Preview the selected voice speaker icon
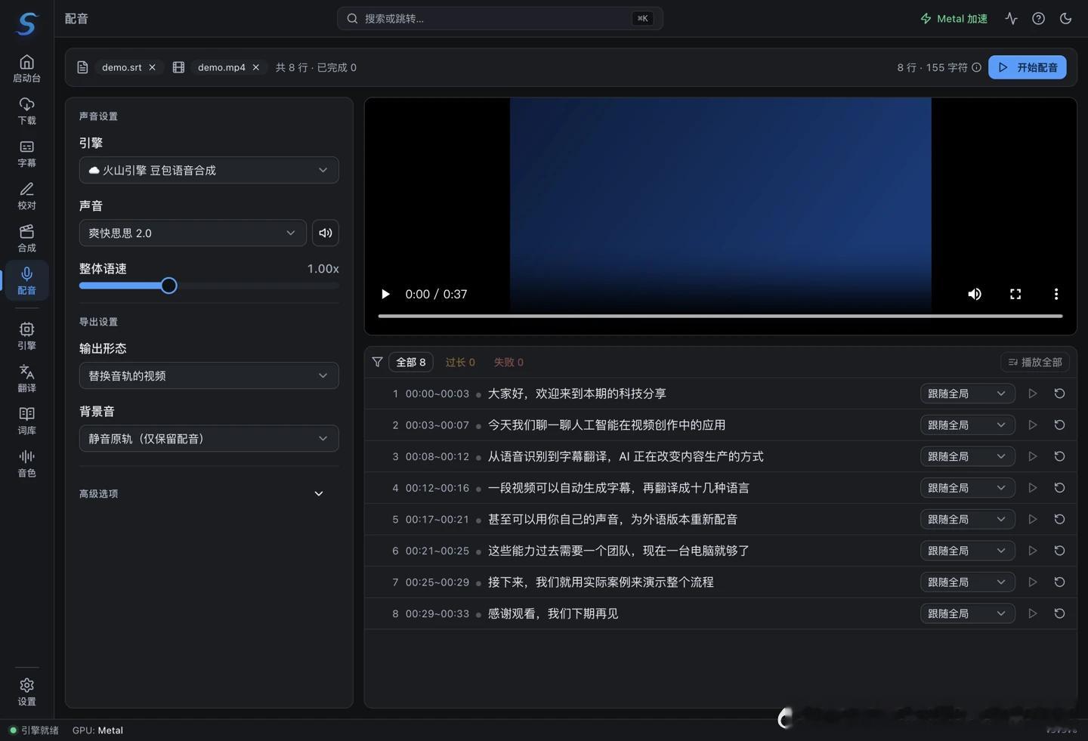The width and height of the screenshot is (1088, 741). 326,233
